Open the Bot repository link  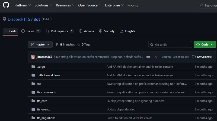[37, 19]
